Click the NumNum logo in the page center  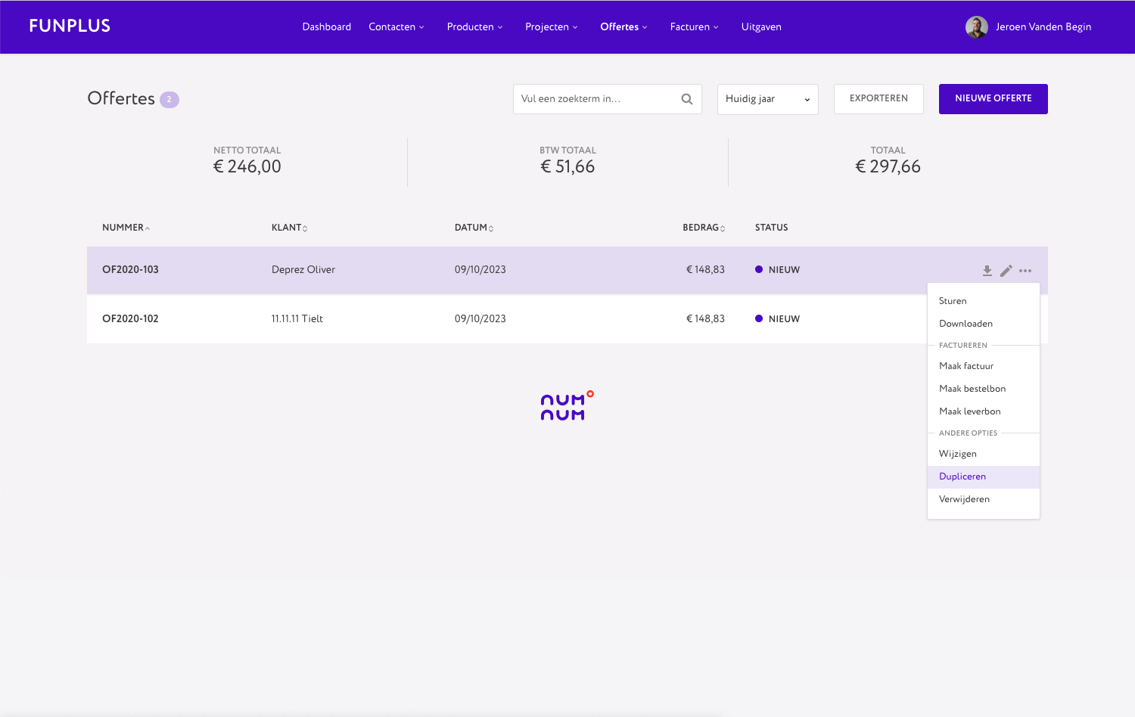566,405
